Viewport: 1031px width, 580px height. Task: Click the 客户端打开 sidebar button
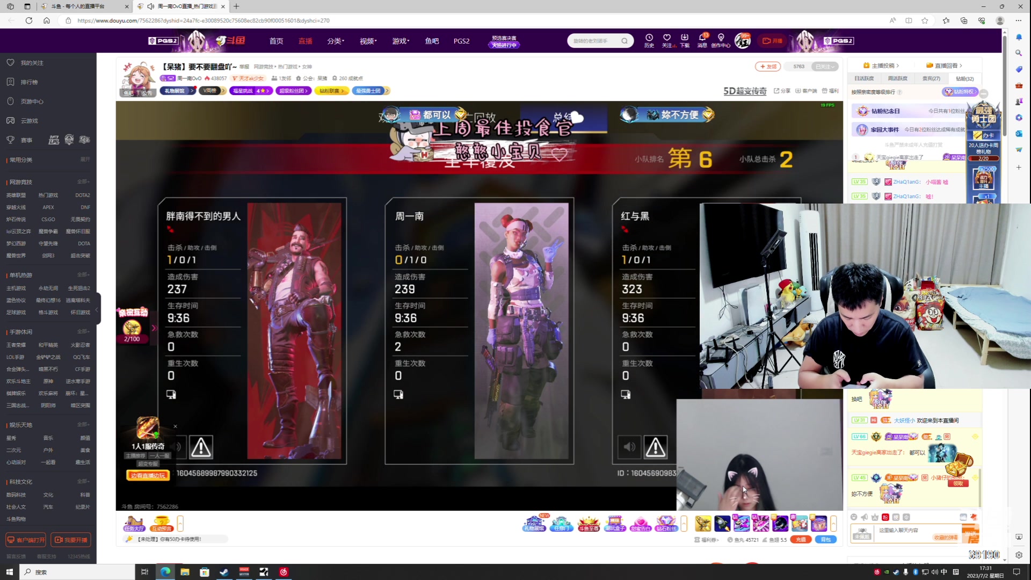click(x=26, y=540)
